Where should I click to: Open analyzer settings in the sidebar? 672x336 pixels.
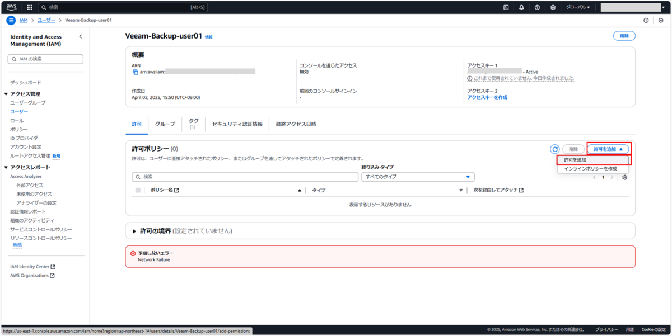click(36, 203)
